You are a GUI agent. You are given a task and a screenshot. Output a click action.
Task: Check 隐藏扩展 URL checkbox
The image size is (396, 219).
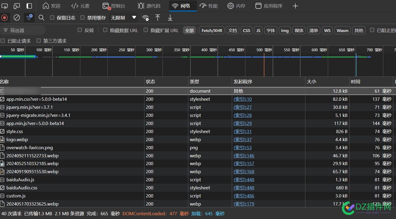click(x=146, y=30)
